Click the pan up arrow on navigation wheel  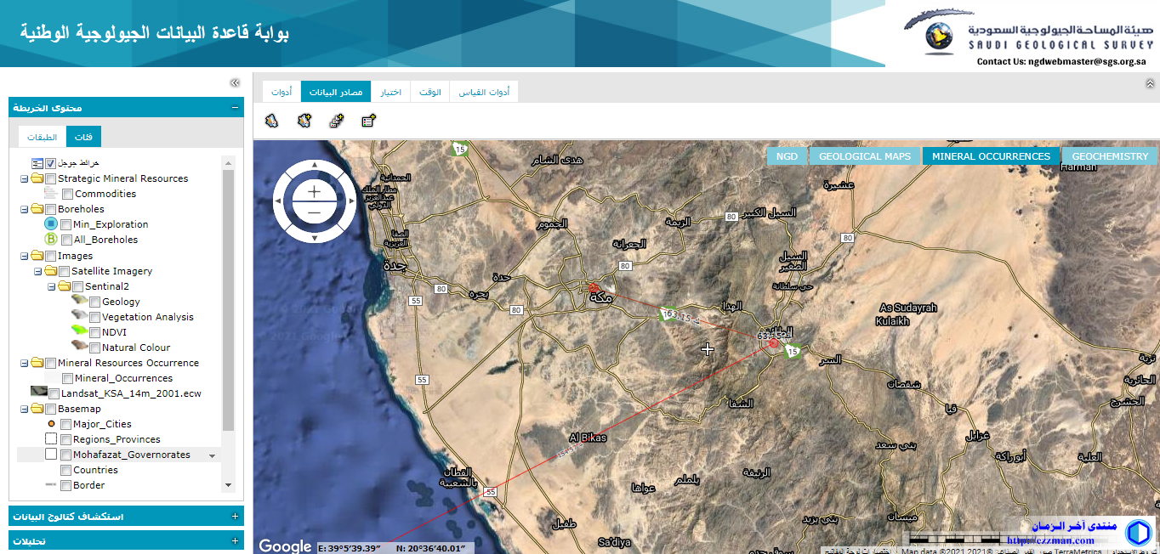[314, 165]
